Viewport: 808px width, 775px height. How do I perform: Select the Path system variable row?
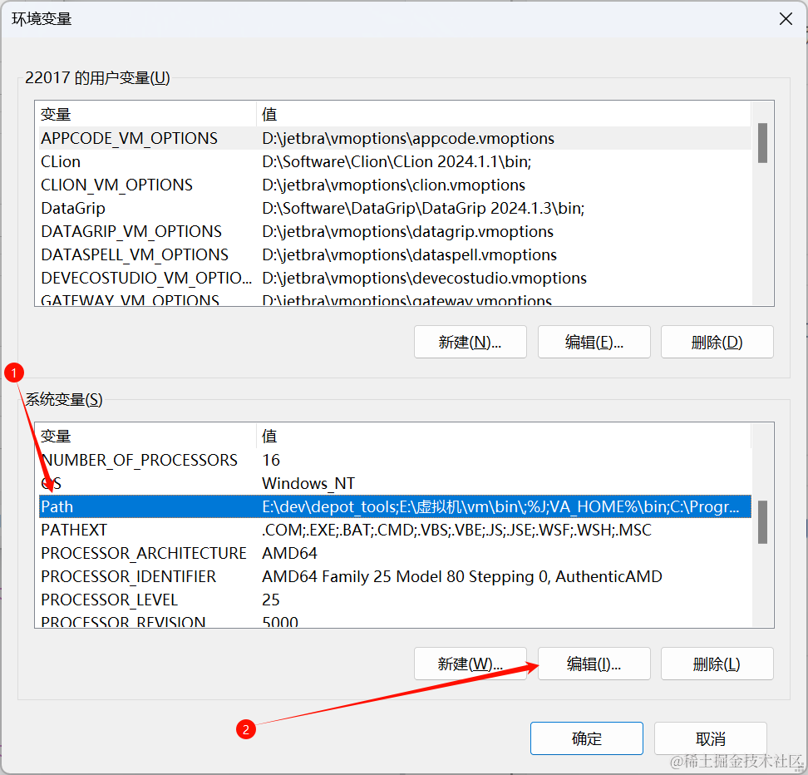click(x=395, y=506)
